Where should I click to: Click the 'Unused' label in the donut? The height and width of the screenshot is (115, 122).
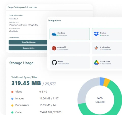[100, 102]
